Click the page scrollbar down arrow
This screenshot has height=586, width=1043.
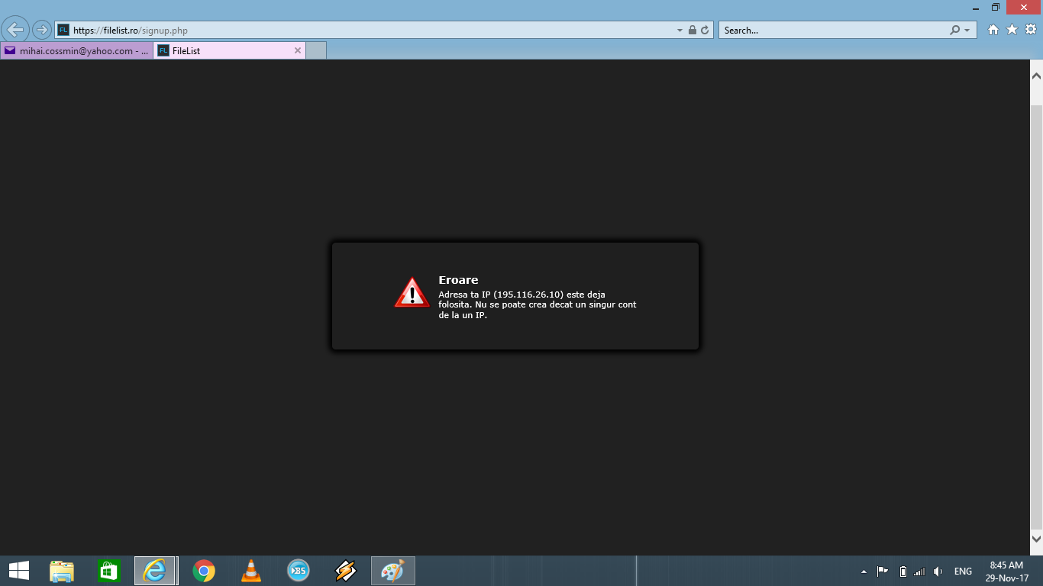click(x=1036, y=539)
